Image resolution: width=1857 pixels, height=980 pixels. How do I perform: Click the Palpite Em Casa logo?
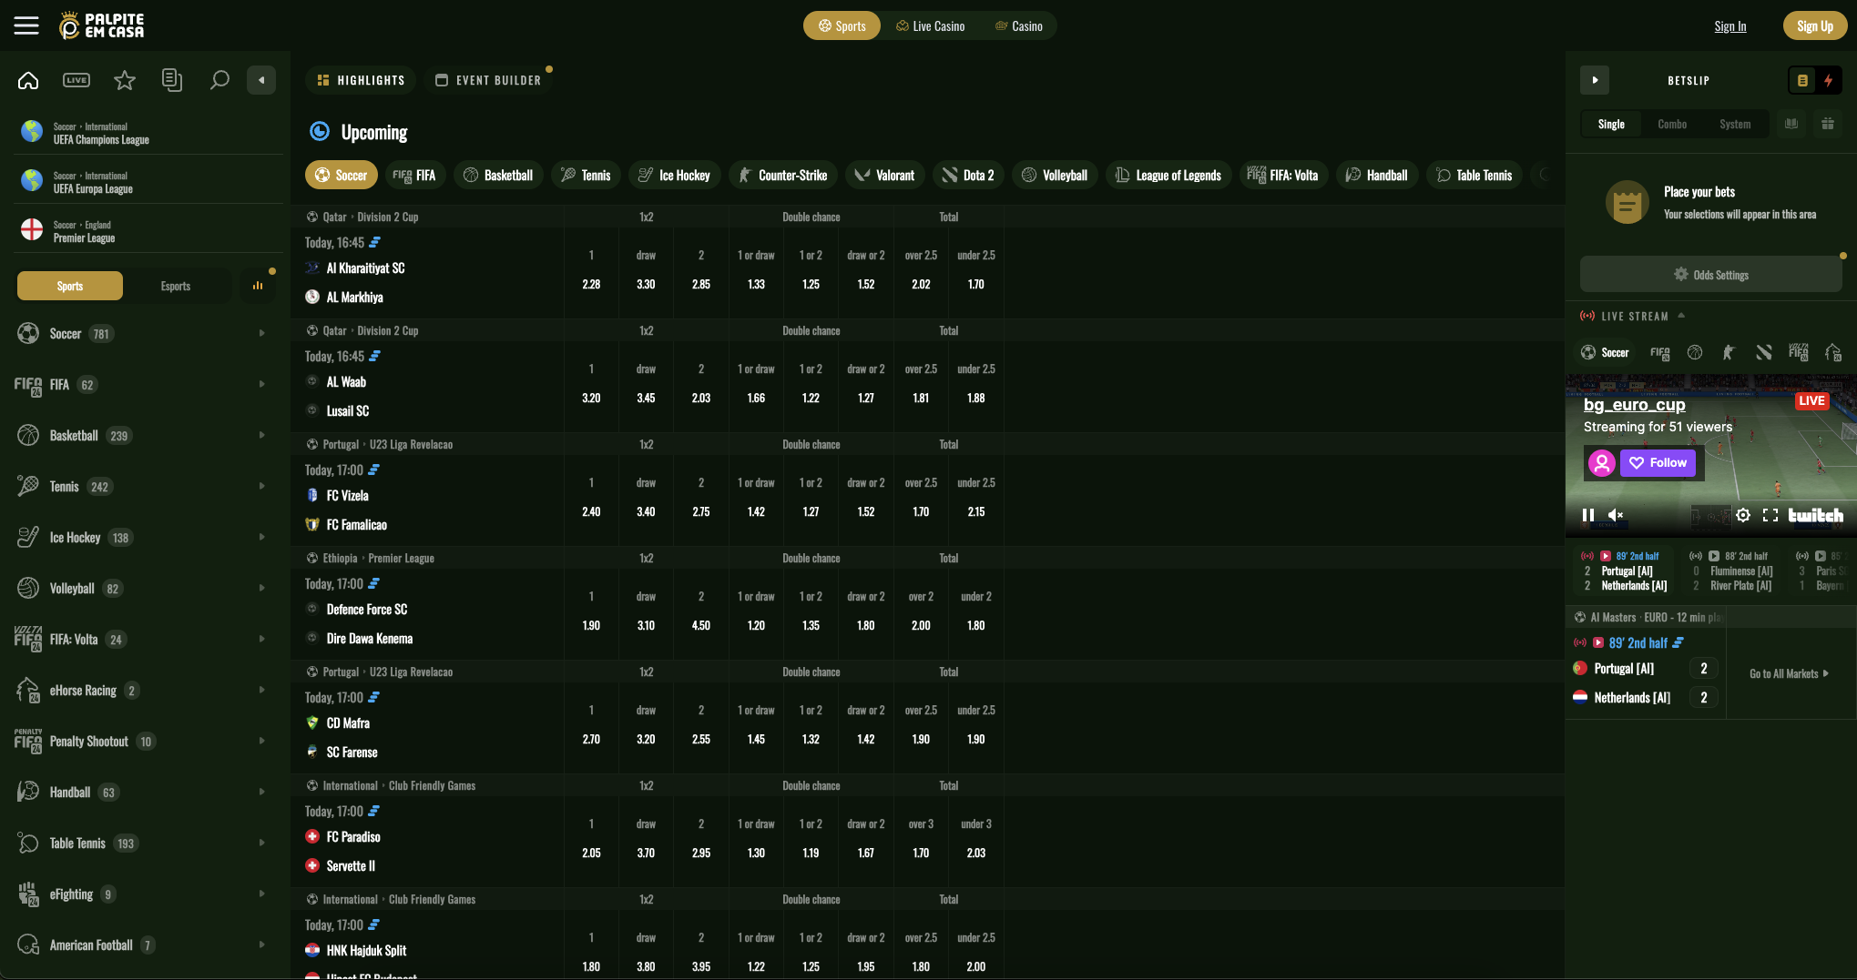pyautogui.click(x=102, y=25)
